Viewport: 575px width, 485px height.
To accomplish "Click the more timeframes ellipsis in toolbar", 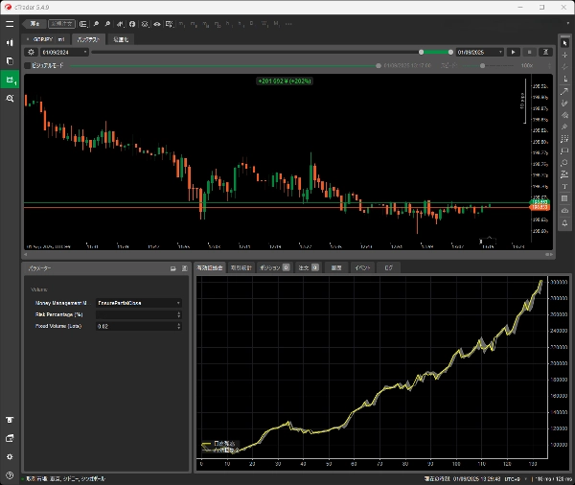I will click(x=288, y=24).
